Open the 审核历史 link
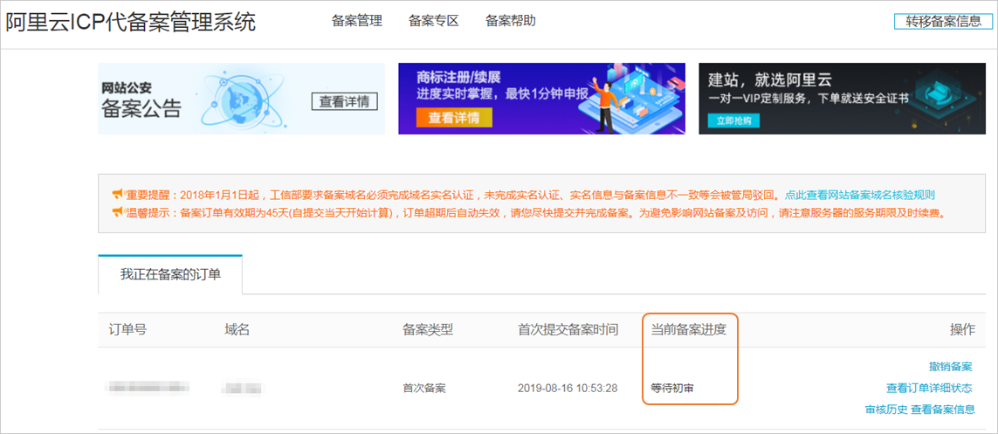Image resolution: width=998 pixels, height=434 pixels. pos(886,410)
